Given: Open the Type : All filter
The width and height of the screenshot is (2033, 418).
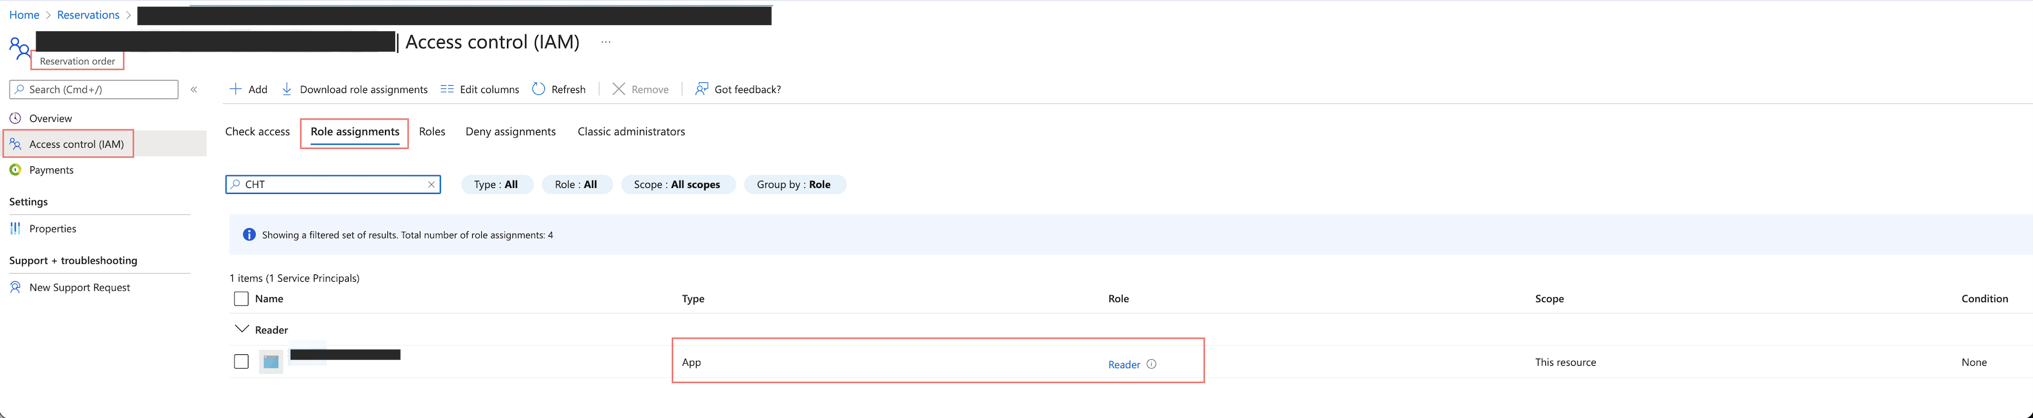Looking at the screenshot, I should click(496, 184).
